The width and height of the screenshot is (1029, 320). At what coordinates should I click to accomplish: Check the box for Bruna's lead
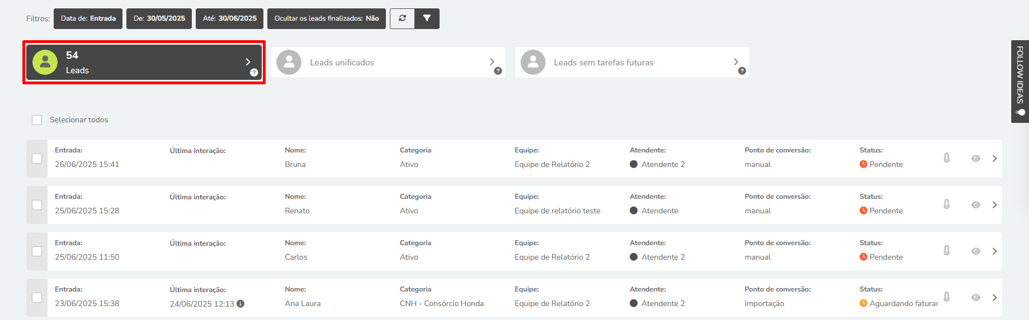point(37,159)
